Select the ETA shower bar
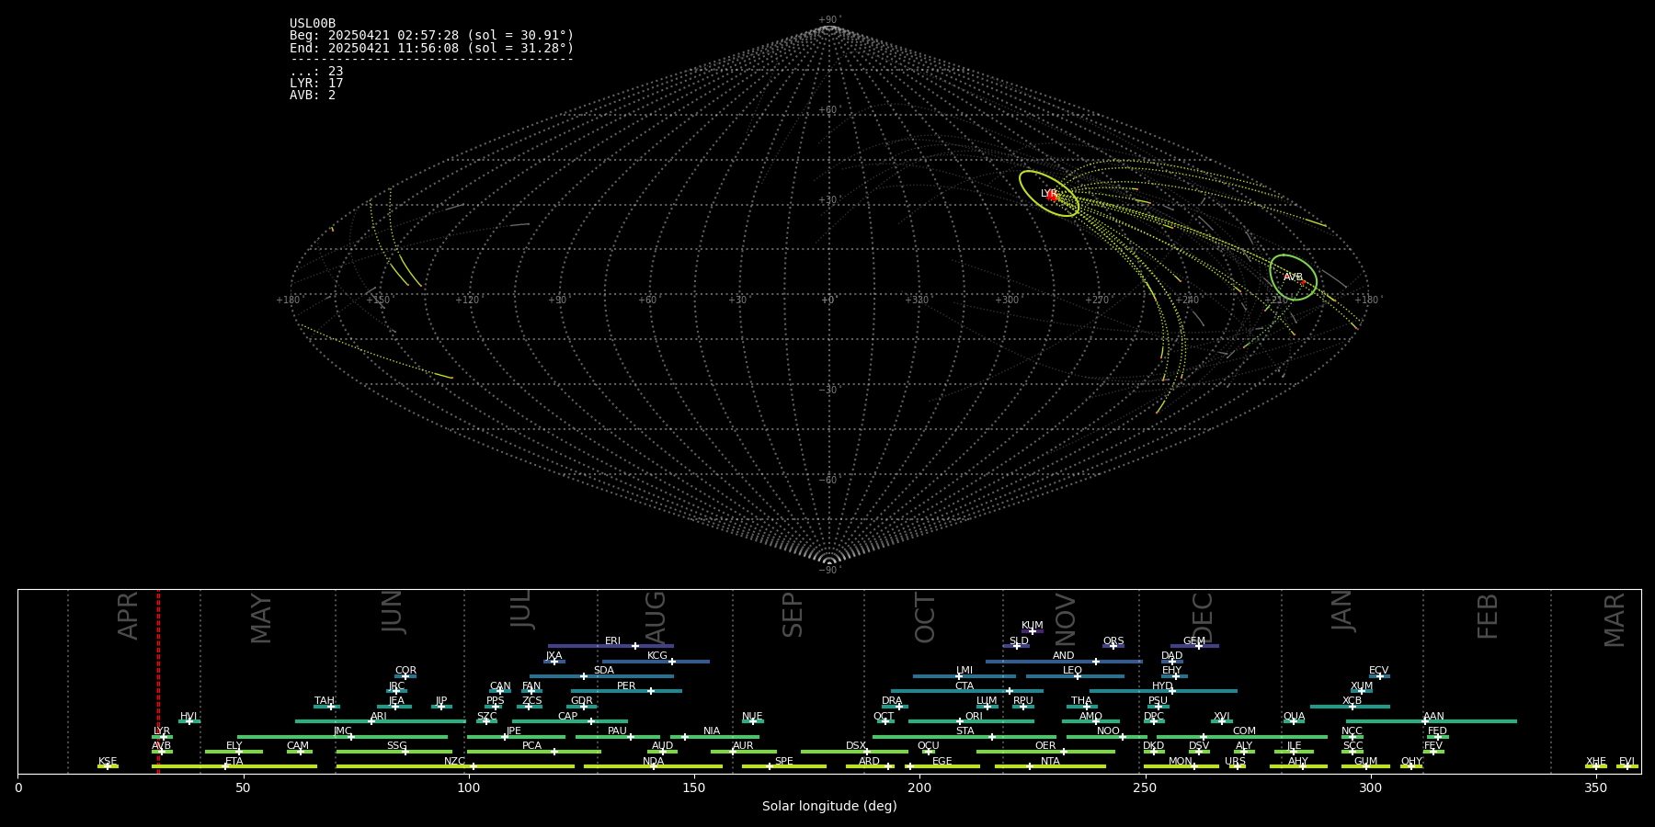 pos(234,766)
